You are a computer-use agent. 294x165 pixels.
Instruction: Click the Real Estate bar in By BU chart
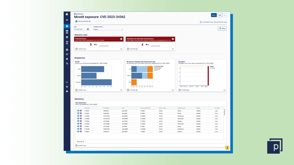pyautogui.click(x=96, y=82)
